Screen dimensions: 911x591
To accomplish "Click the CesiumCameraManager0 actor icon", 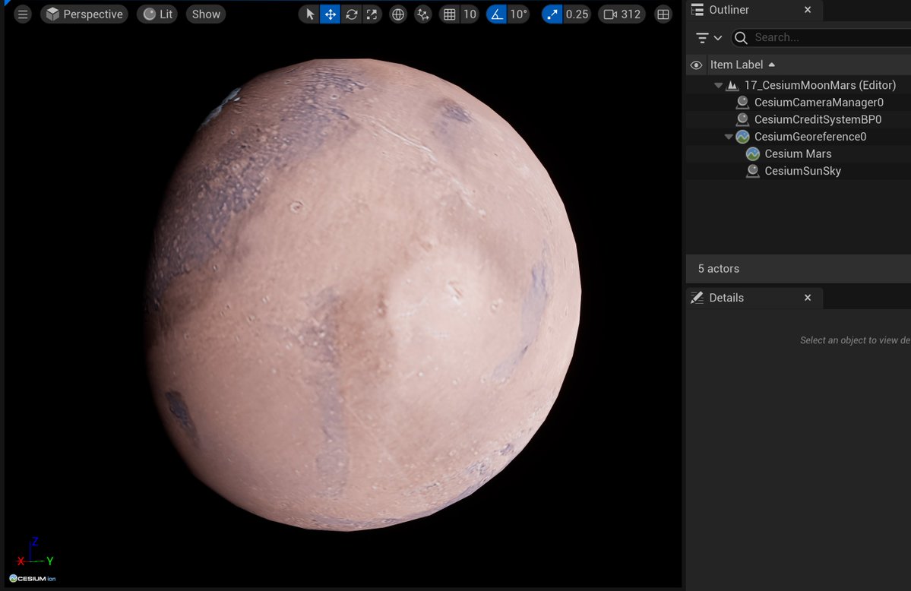I will (x=742, y=103).
